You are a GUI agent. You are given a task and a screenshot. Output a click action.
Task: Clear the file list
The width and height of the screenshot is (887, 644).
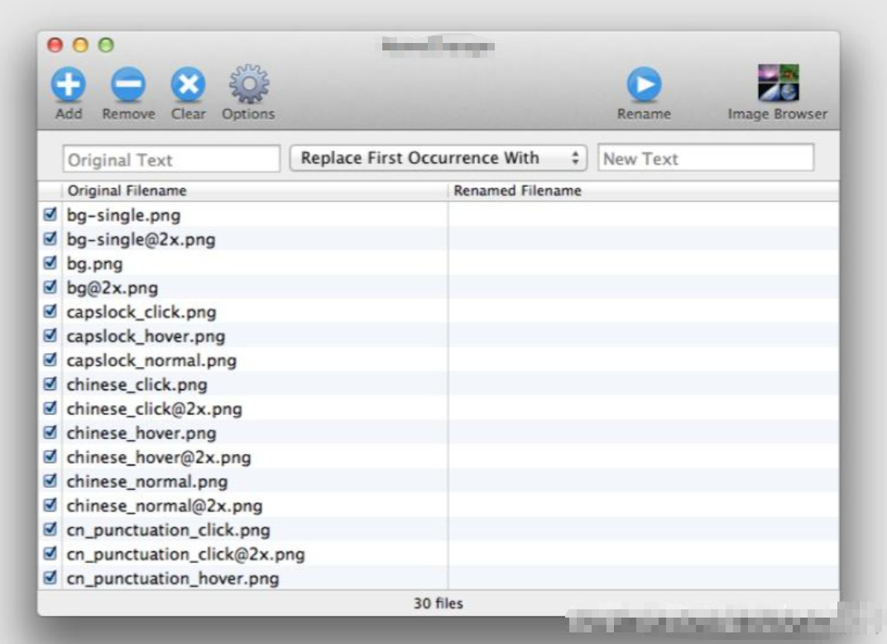tap(189, 85)
